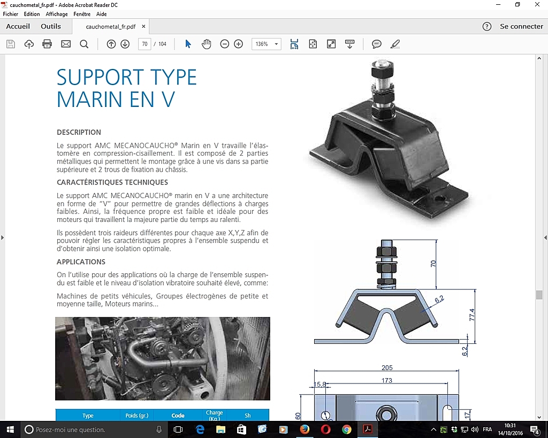548x438 pixels.
Task: Click the Poids (gr.) table header
Action: pos(137,416)
